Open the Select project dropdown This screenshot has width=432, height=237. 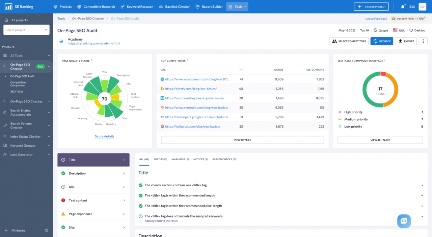click(26, 30)
